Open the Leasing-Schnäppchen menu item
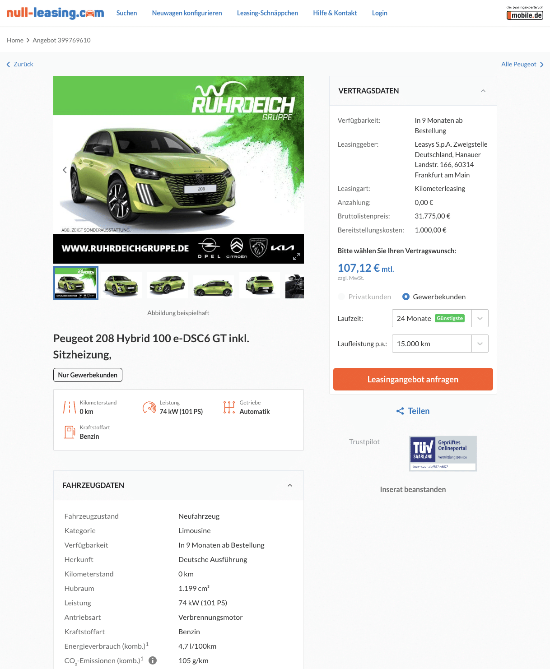The width and height of the screenshot is (550, 669). coord(267,13)
